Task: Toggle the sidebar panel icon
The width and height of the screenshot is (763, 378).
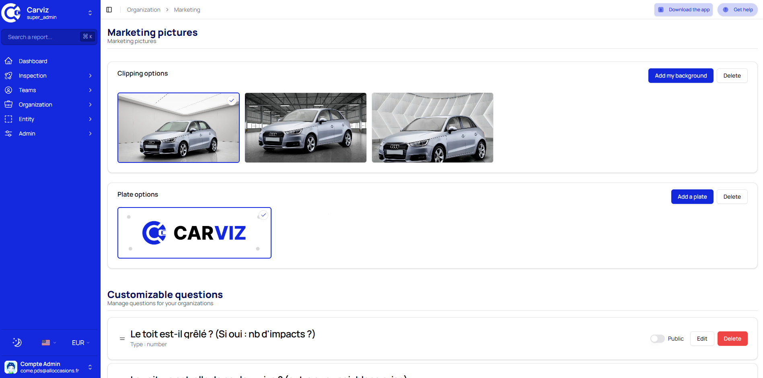Action: click(109, 10)
